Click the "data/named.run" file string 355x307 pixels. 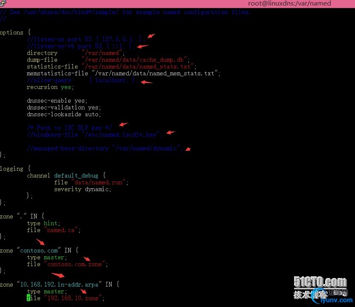tap(98, 182)
